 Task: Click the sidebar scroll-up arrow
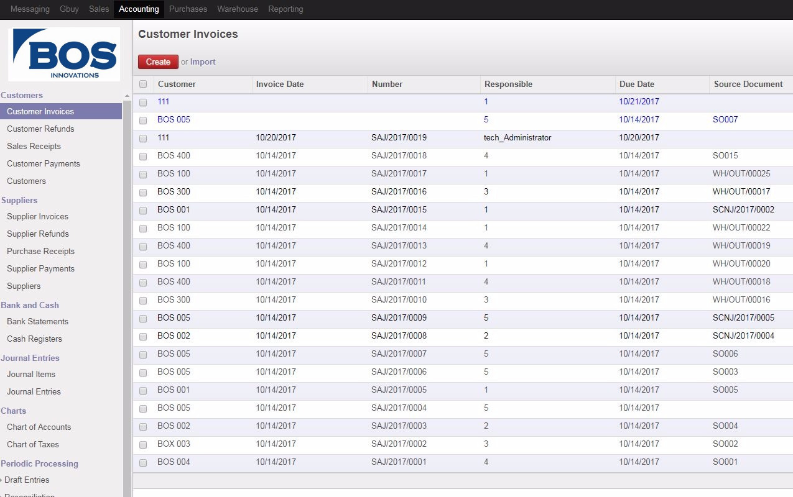(x=128, y=96)
